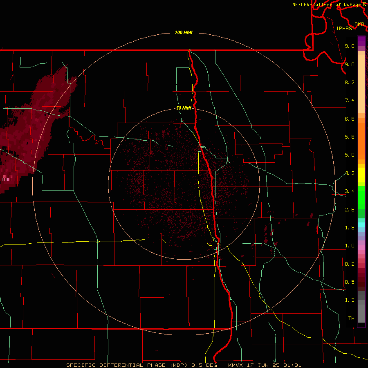Click the DKD product label

pyautogui.click(x=359, y=25)
